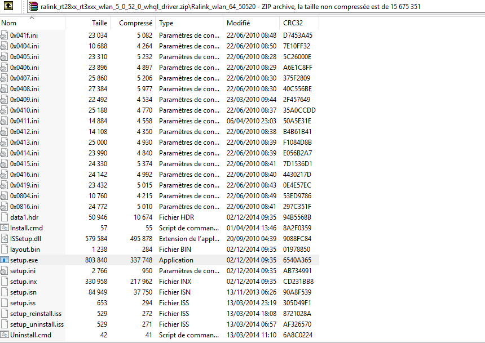This screenshot has width=485, height=343.
Task: Click the Fichier BIN type cell
Action: pos(175,250)
